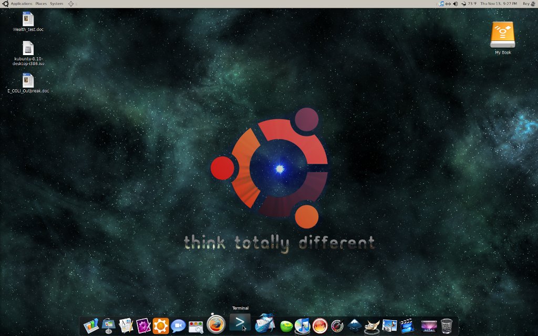Launch the gauge and brush icon in the dock
Screen dimensions: 538x336
point(337,326)
